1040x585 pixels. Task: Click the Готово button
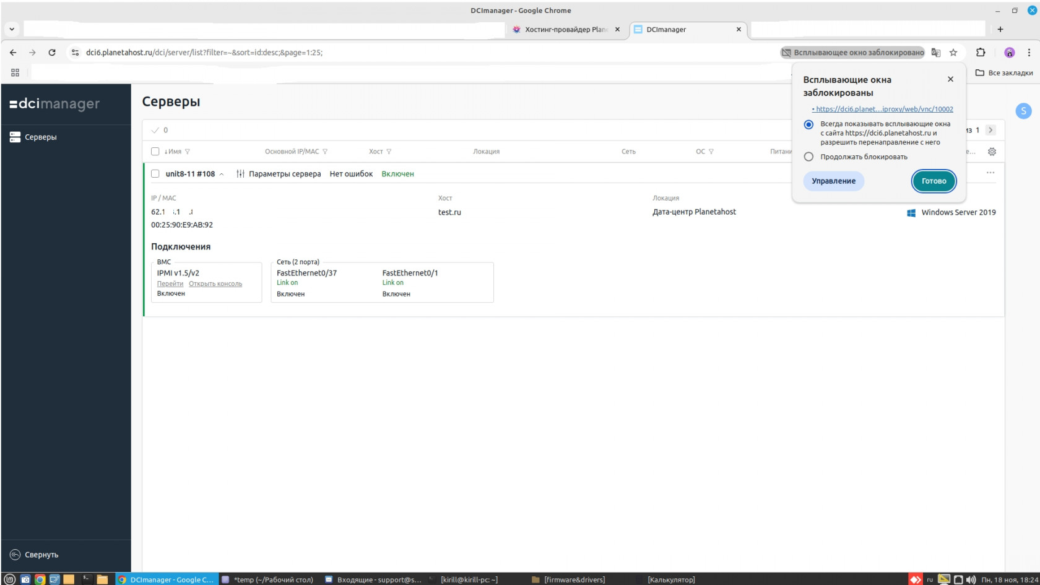point(934,181)
